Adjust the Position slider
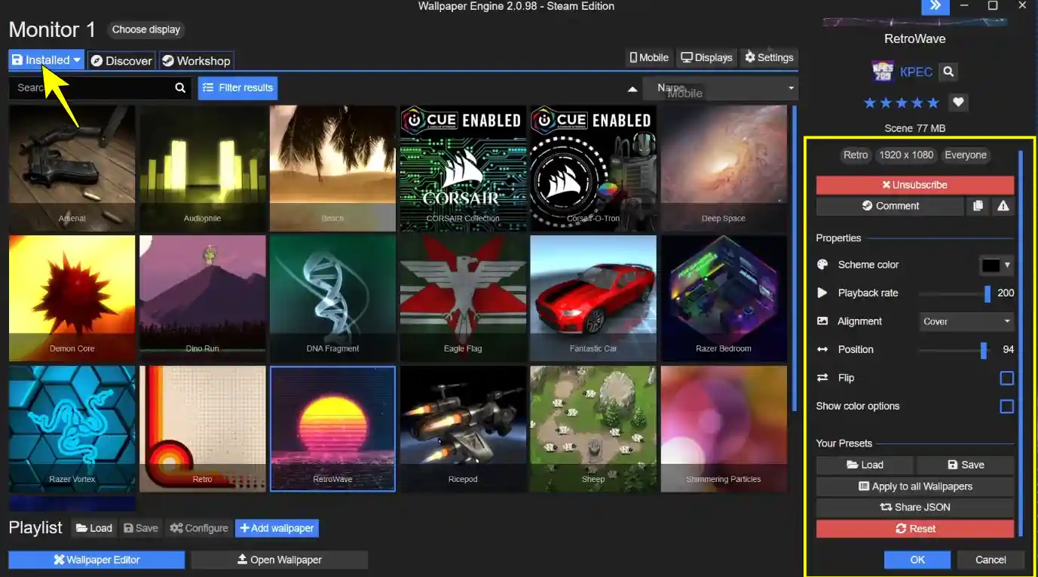 click(x=954, y=350)
